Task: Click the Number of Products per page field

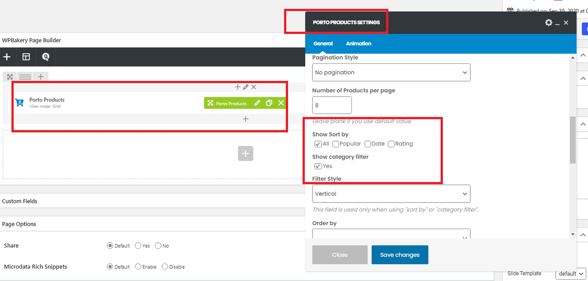Action: pos(332,105)
